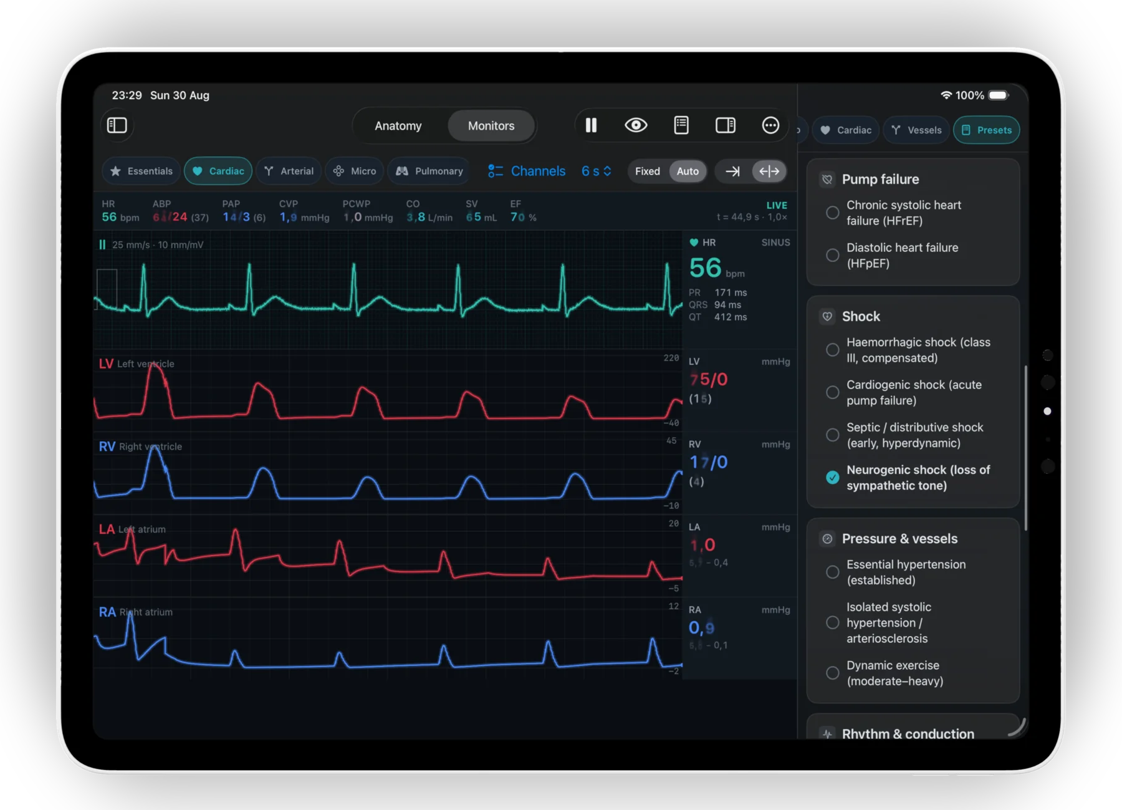
Task: Click the Vessels tab branch icon
Action: [896, 130]
